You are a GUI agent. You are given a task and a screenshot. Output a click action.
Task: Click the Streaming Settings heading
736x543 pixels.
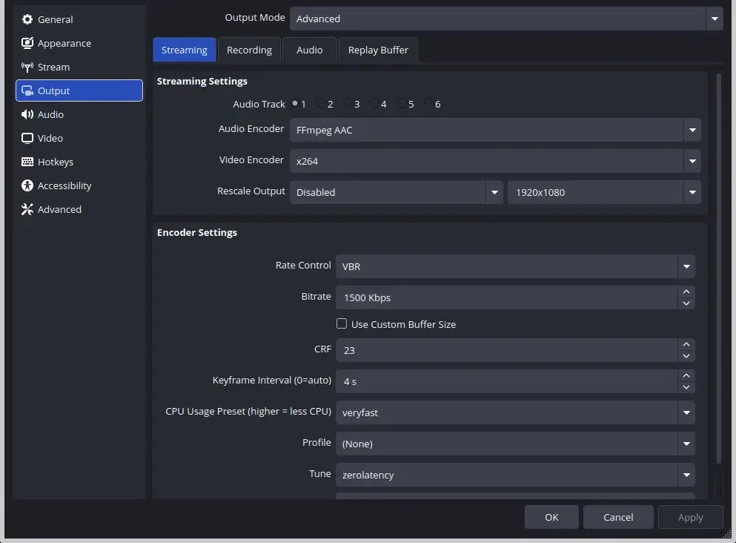(x=202, y=82)
